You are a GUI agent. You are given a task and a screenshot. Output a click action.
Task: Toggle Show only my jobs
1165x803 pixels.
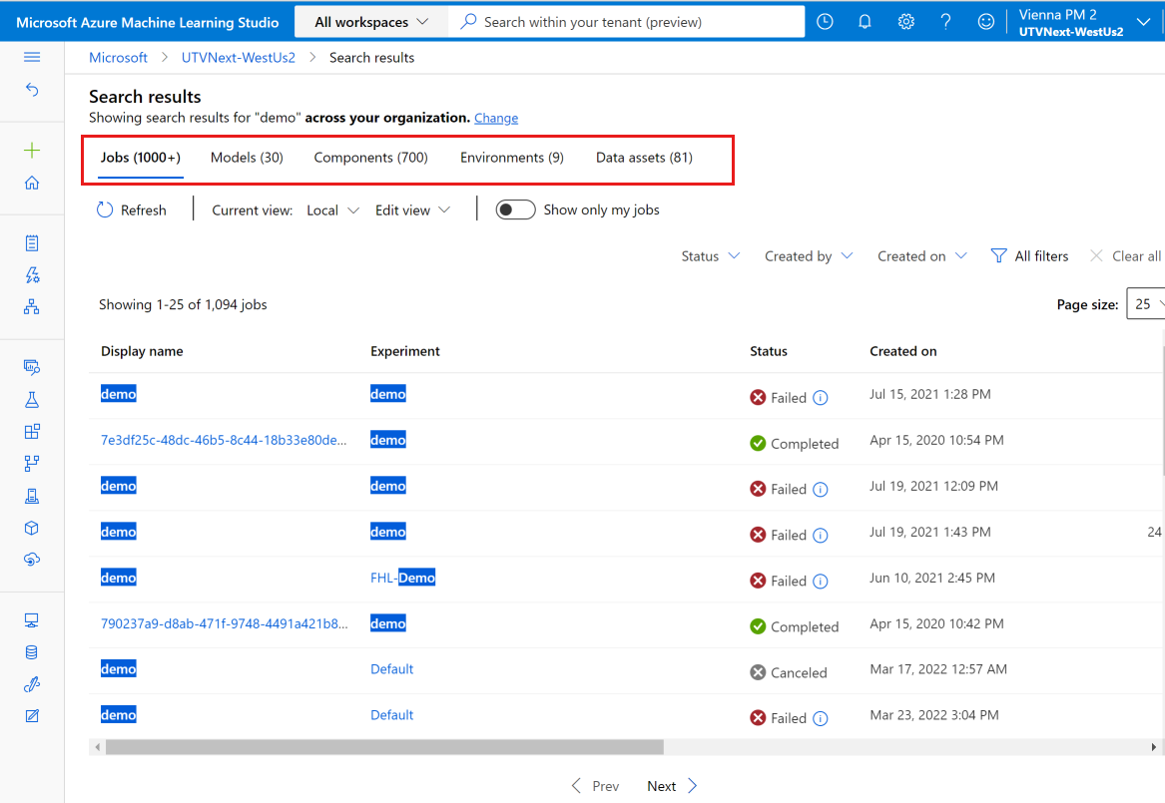click(x=515, y=209)
